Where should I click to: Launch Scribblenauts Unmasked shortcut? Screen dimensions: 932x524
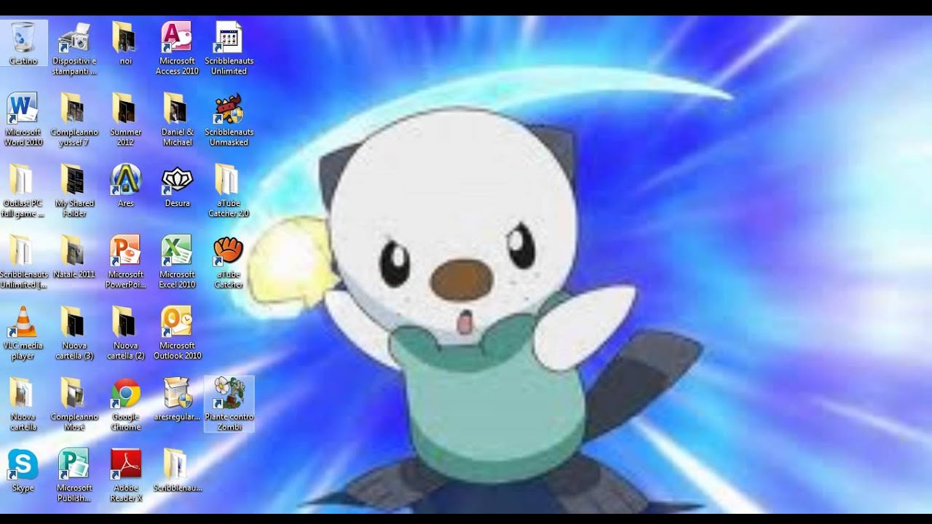coord(229,120)
